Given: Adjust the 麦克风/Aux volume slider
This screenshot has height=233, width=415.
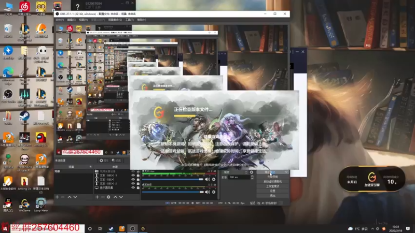Looking at the screenshot, I should point(173,179).
